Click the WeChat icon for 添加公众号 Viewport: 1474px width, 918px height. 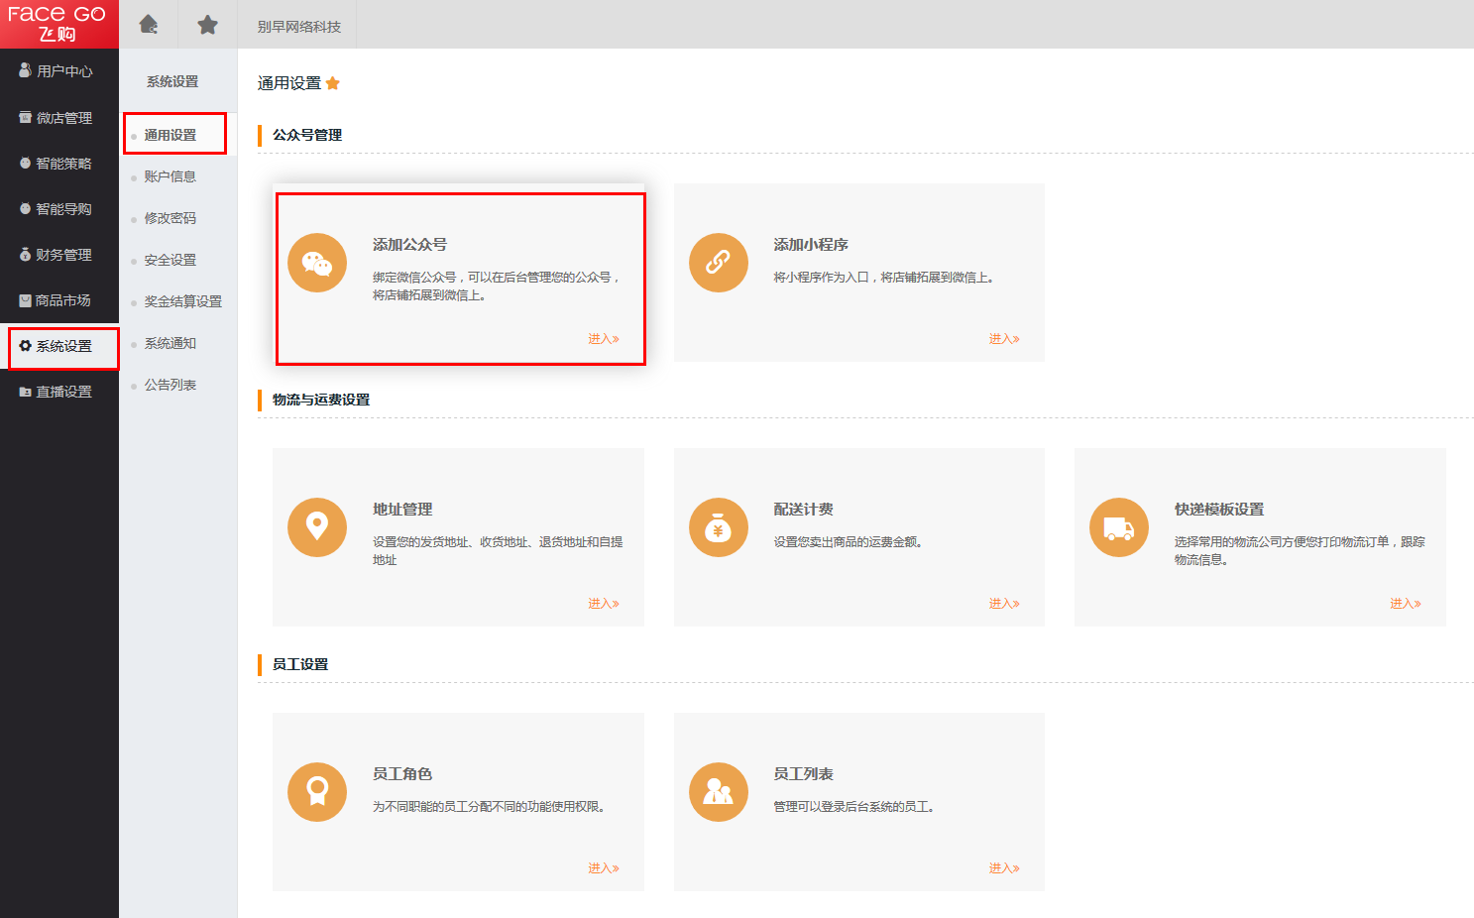click(317, 263)
